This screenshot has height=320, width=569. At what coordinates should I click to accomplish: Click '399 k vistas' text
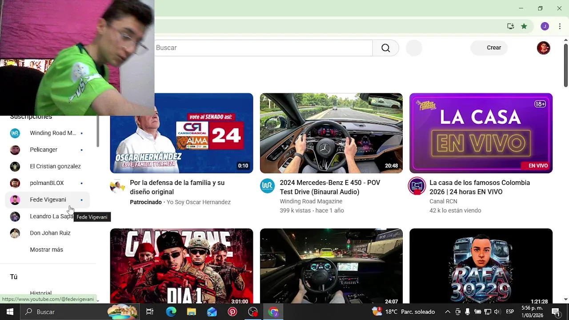tap(295, 211)
